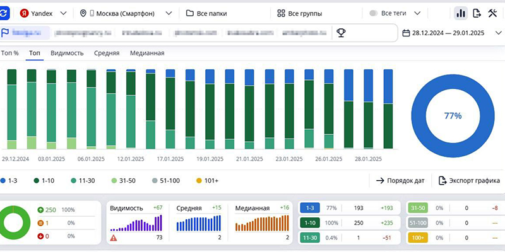Click the Порядок дат button

coord(400,181)
